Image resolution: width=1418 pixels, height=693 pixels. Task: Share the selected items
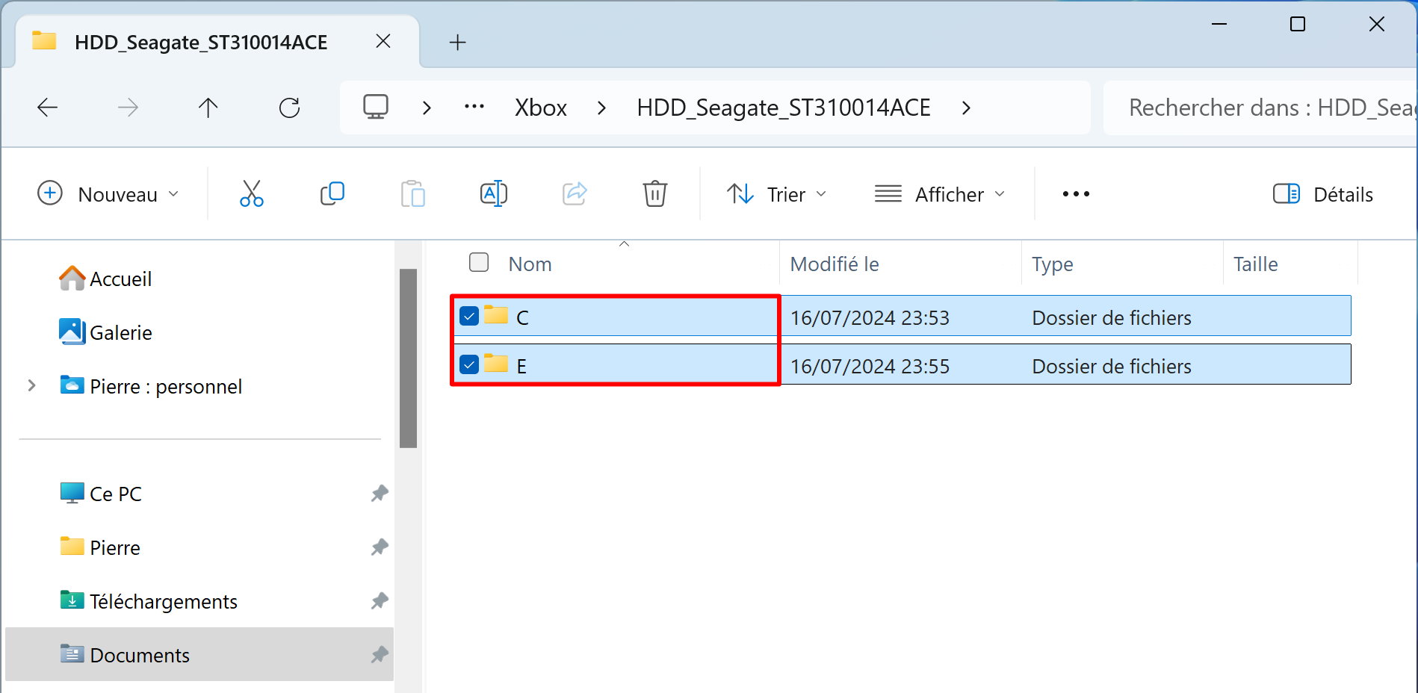(575, 193)
